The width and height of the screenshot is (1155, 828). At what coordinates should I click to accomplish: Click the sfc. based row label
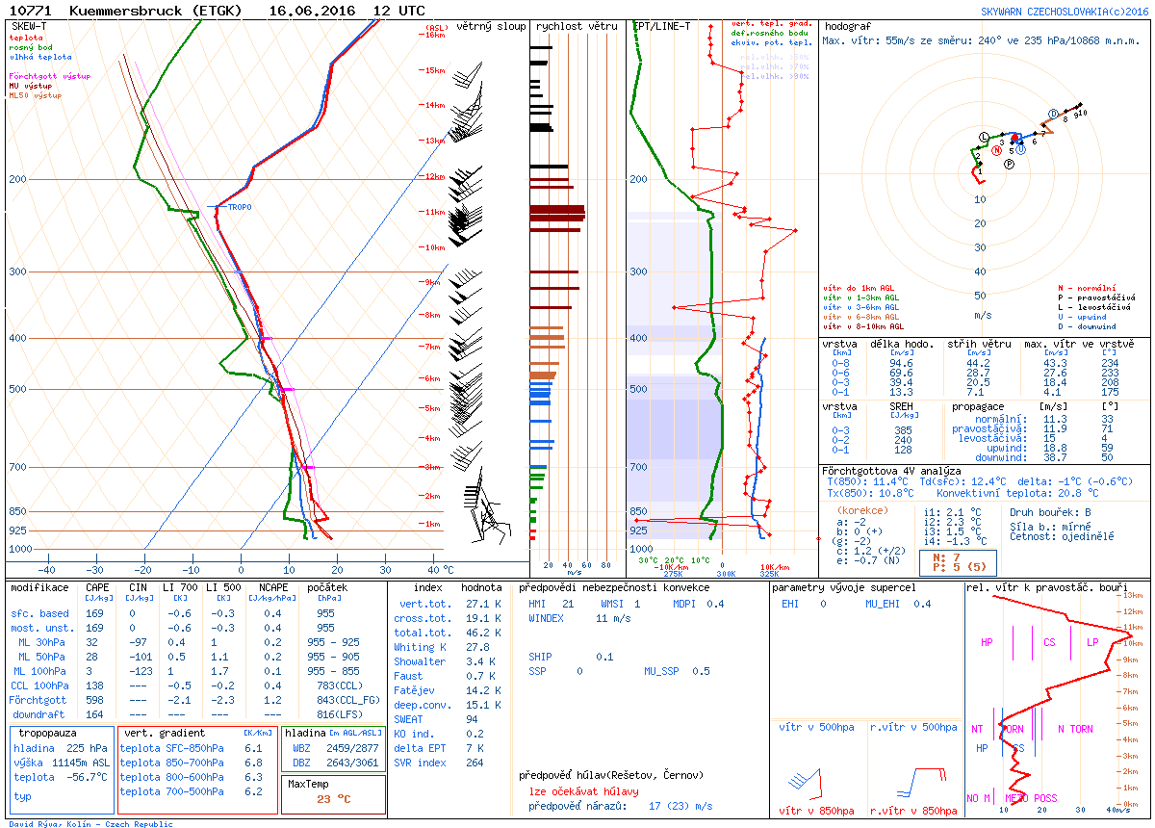click(x=40, y=613)
